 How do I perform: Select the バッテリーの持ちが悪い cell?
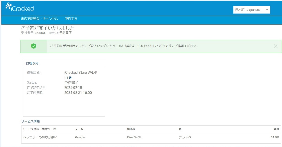(40, 137)
